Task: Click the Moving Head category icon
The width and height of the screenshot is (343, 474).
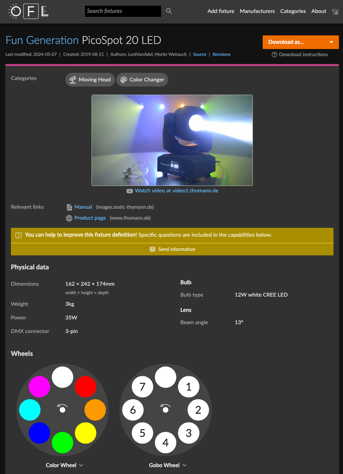Action: coord(72,80)
